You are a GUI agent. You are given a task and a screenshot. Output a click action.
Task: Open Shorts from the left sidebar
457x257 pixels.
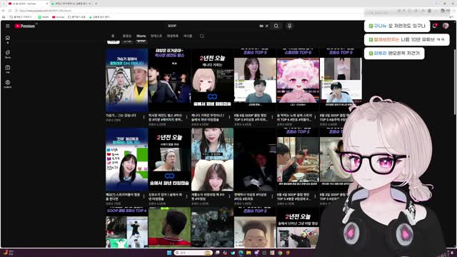click(x=8, y=54)
